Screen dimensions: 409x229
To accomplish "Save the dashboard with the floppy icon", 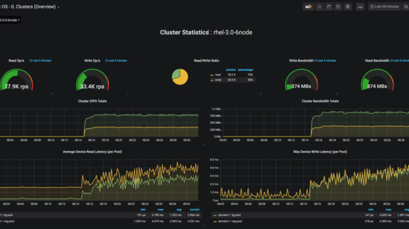I will pos(338,7).
